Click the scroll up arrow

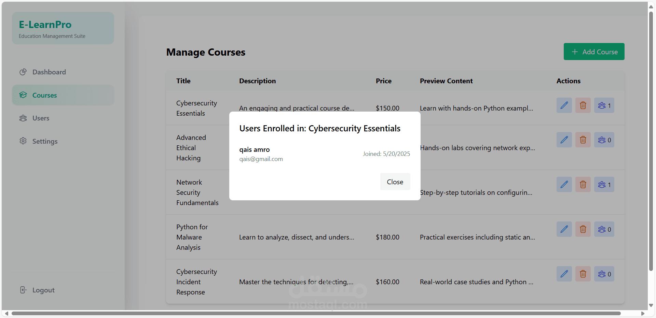pyautogui.click(x=651, y=6)
